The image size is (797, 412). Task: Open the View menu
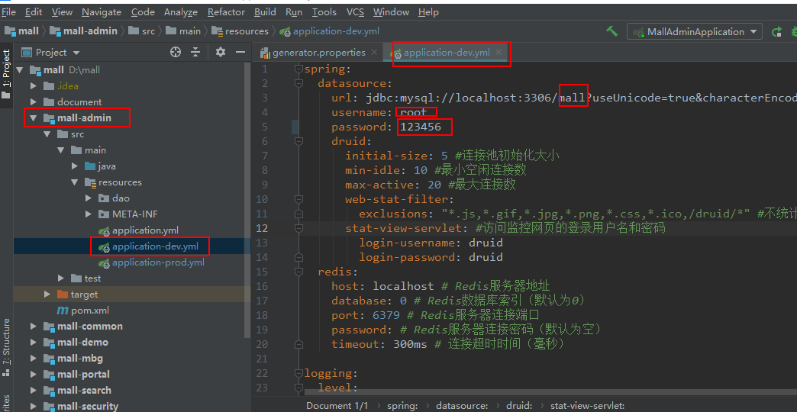[x=62, y=11]
